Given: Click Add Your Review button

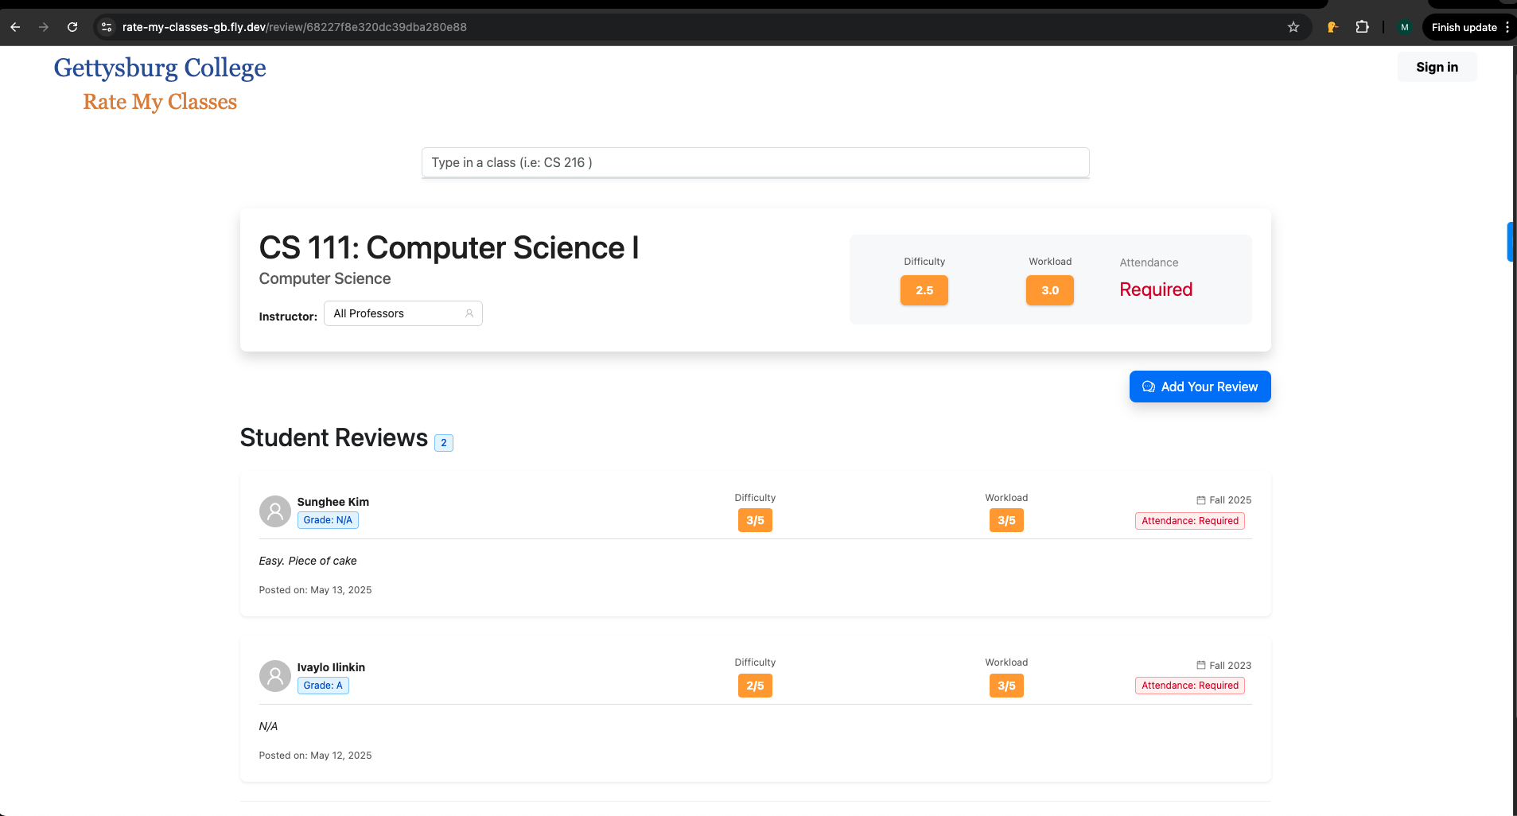Looking at the screenshot, I should click(x=1200, y=387).
